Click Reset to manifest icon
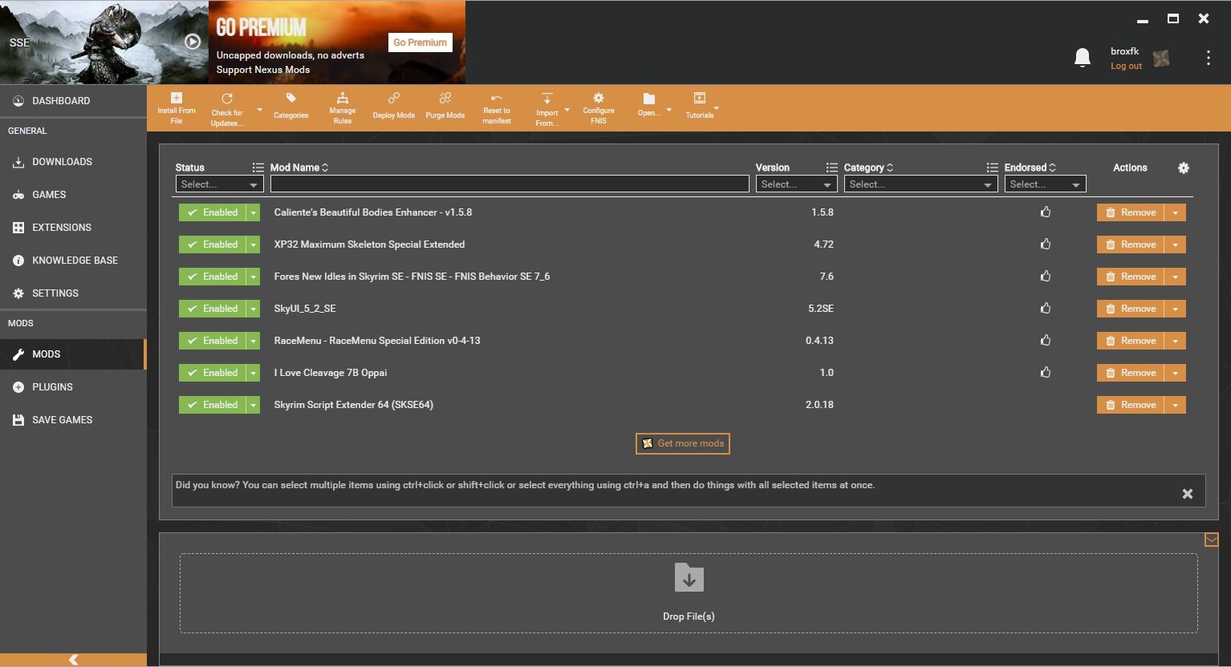The image size is (1231, 667). pos(497,98)
